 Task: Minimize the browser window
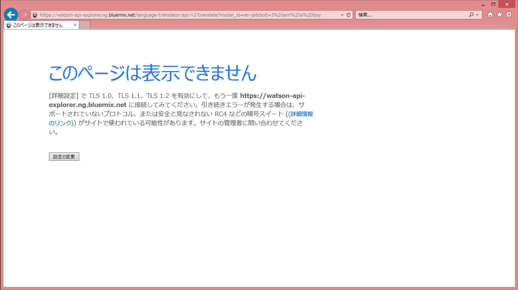483,5
